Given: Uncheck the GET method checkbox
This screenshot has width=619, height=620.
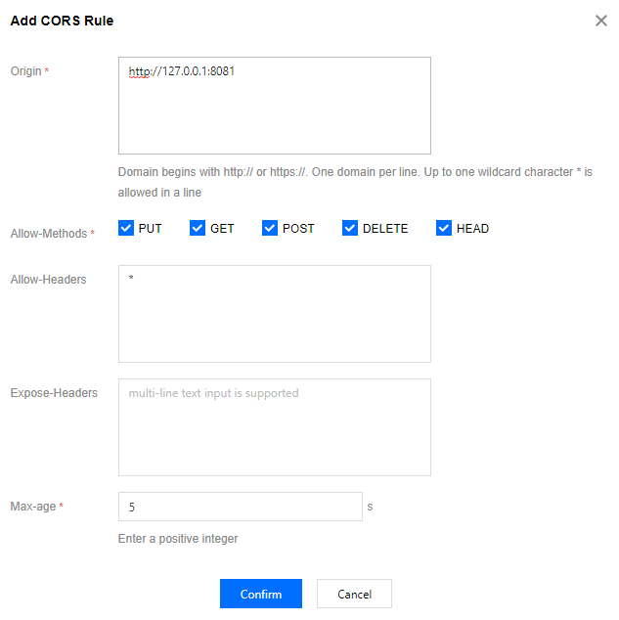Looking at the screenshot, I should [x=198, y=228].
